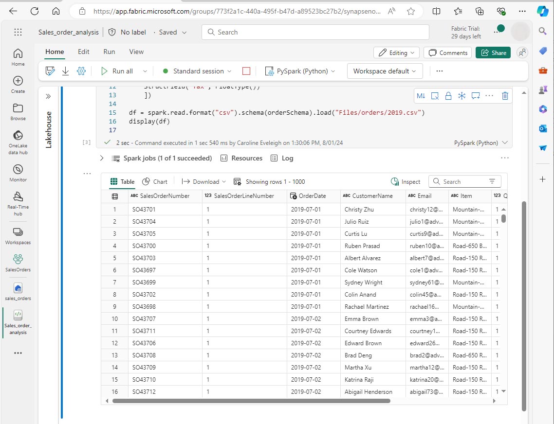Add a cell comment with the comment icon

(x=476, y=96)
